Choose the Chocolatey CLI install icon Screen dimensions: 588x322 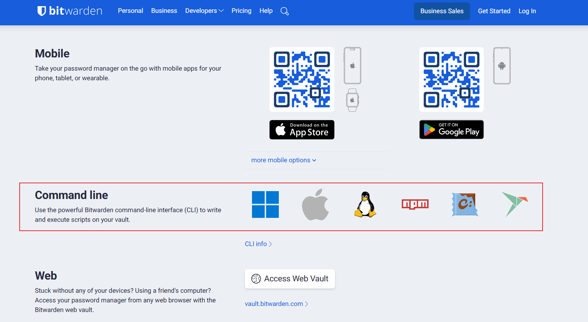465,204
